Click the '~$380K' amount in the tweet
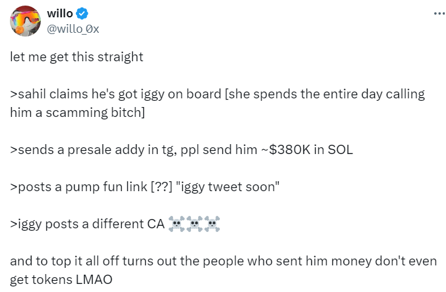 pyautogui.click(x=286, y=150)
